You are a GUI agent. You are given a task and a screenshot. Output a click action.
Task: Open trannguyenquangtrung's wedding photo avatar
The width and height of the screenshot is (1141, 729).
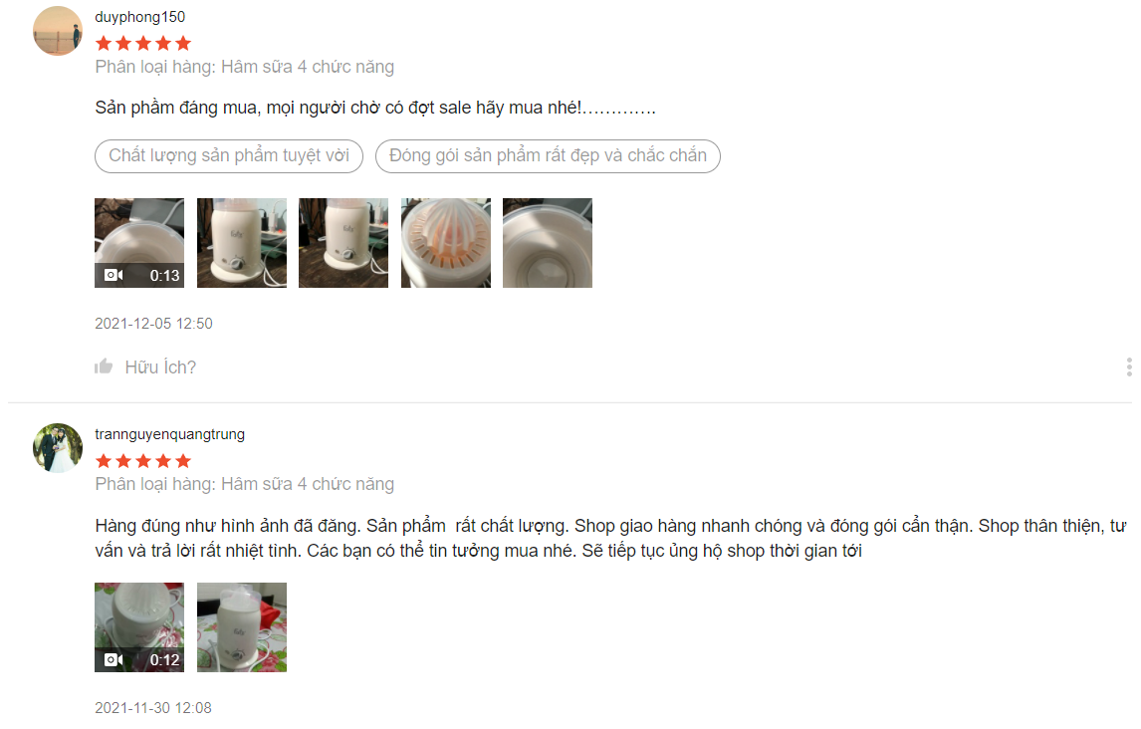coord(58,448)
